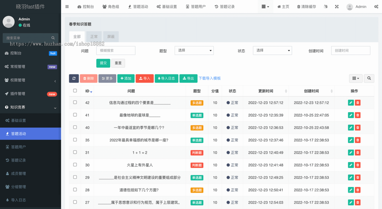Open the 题型 selection dropdown
Image resolution: width=382 pixels, height=209 pixels.
pos(194,50)
